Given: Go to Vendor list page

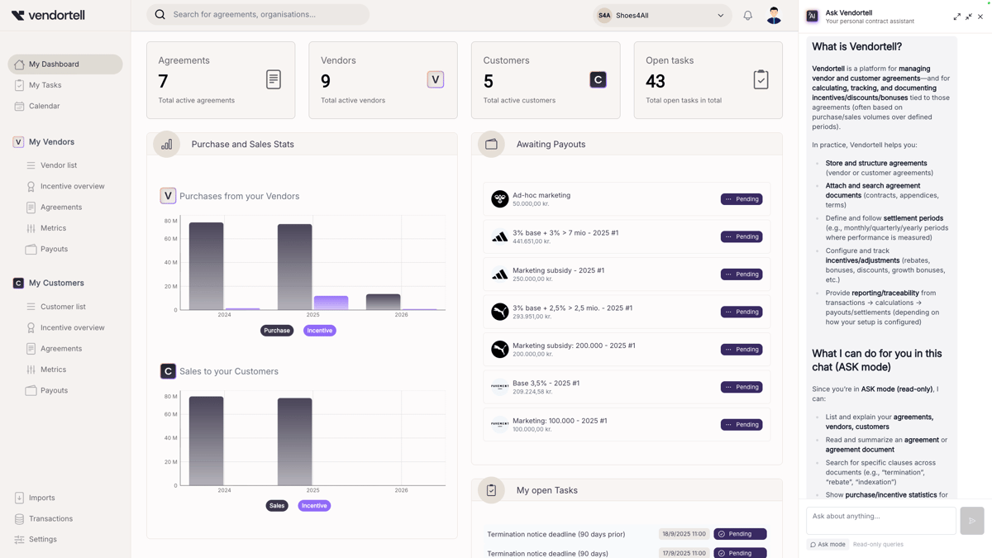Looking at the screenshot, I should [x=59, y=165].
